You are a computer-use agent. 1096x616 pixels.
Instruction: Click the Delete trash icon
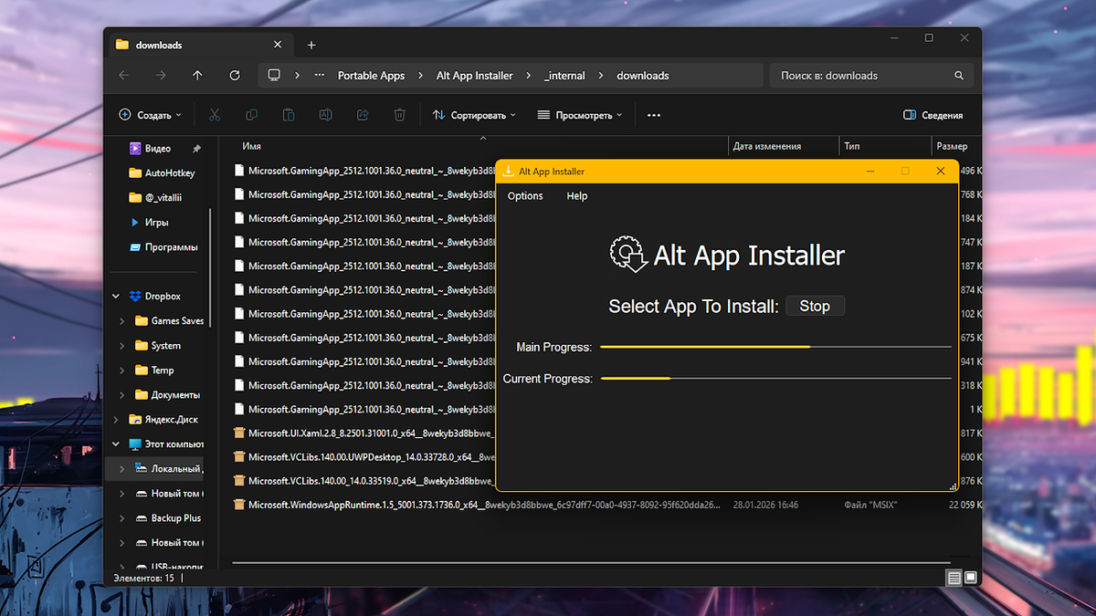coord(399,115)
